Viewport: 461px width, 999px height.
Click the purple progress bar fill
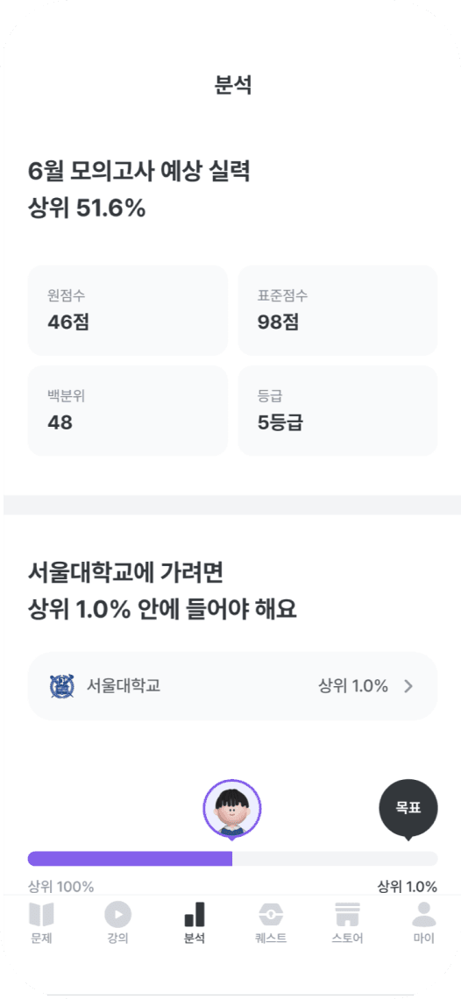(130, 858)
